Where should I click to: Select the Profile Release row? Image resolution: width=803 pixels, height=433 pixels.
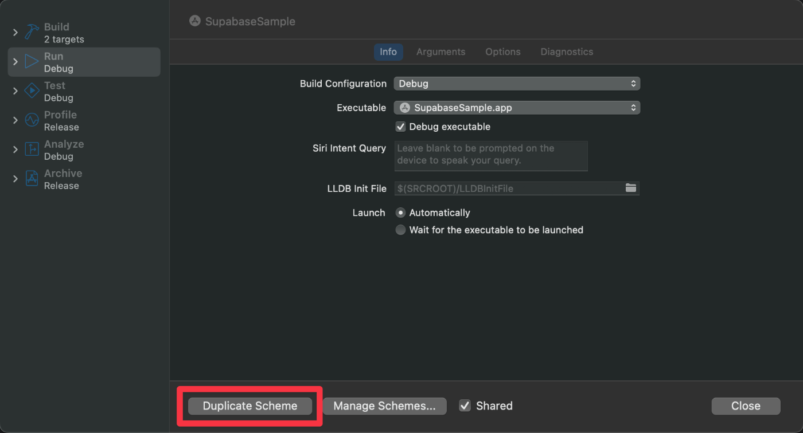point(84,120)
